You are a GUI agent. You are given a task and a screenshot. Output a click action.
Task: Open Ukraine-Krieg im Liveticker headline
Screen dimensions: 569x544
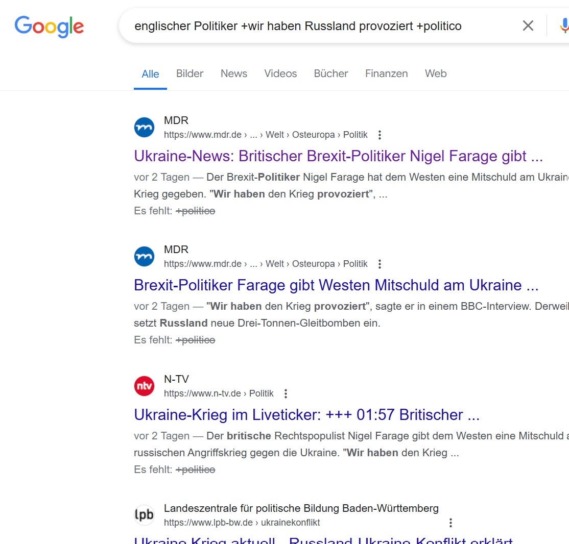click(x=306, y=415)
